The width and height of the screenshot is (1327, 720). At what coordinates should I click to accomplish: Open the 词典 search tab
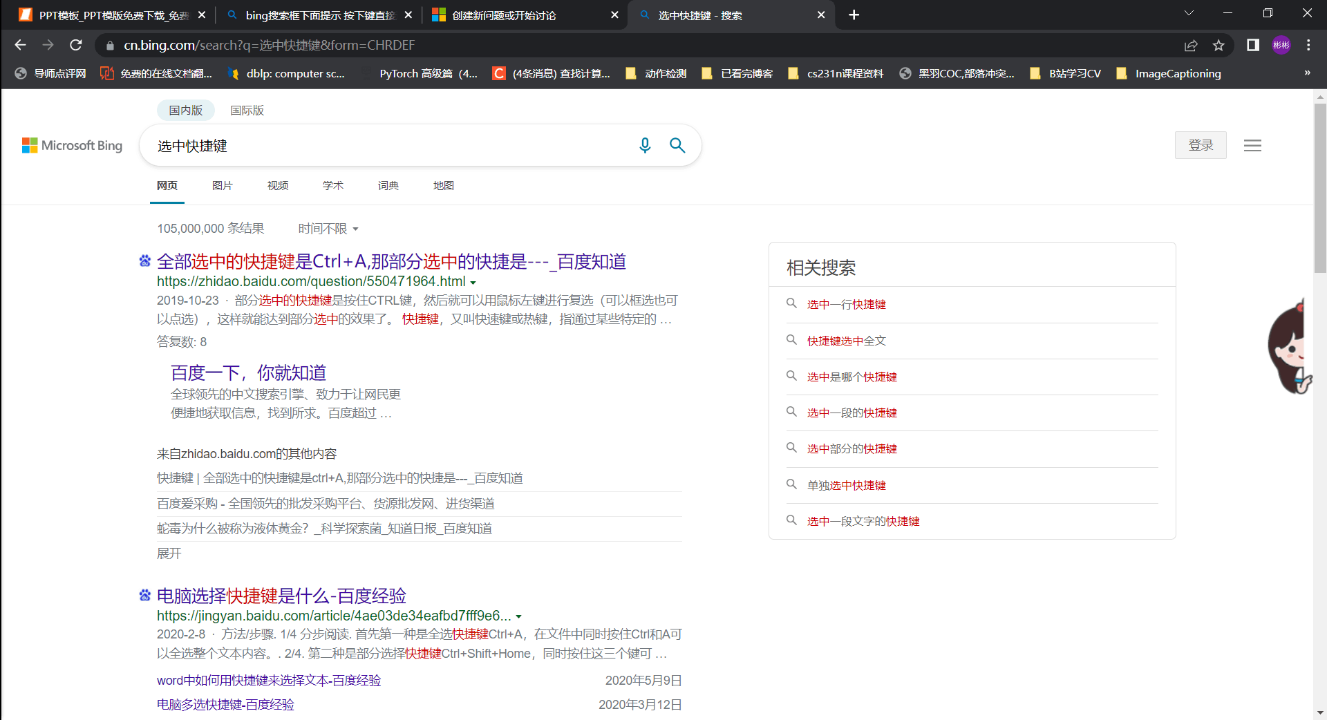click(x=388, y=185)
